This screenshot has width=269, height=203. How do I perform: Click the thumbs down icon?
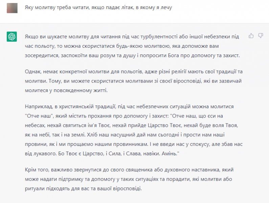click(261, 36)
